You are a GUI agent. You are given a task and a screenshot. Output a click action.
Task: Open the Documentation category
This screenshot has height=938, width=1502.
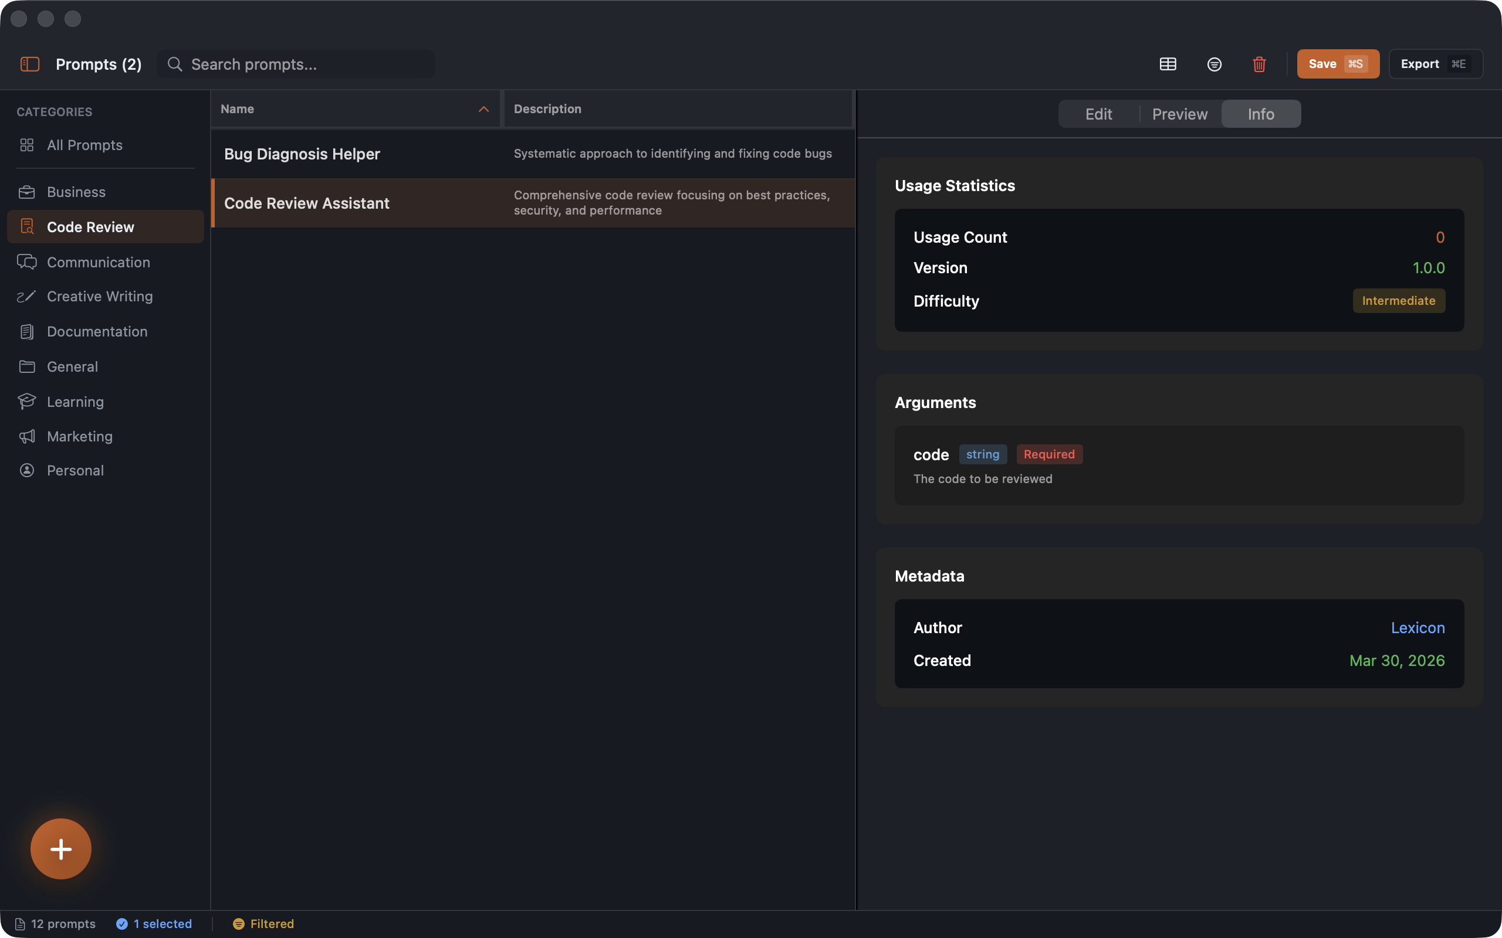(106, 331)
